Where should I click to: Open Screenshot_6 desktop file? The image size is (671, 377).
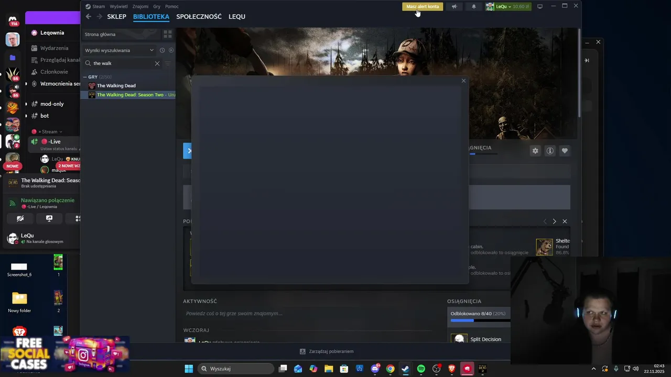click(x=19, y=268)
